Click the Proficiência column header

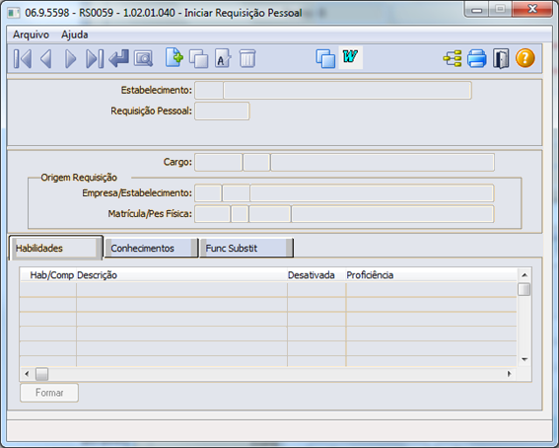(x=370, y=275)
